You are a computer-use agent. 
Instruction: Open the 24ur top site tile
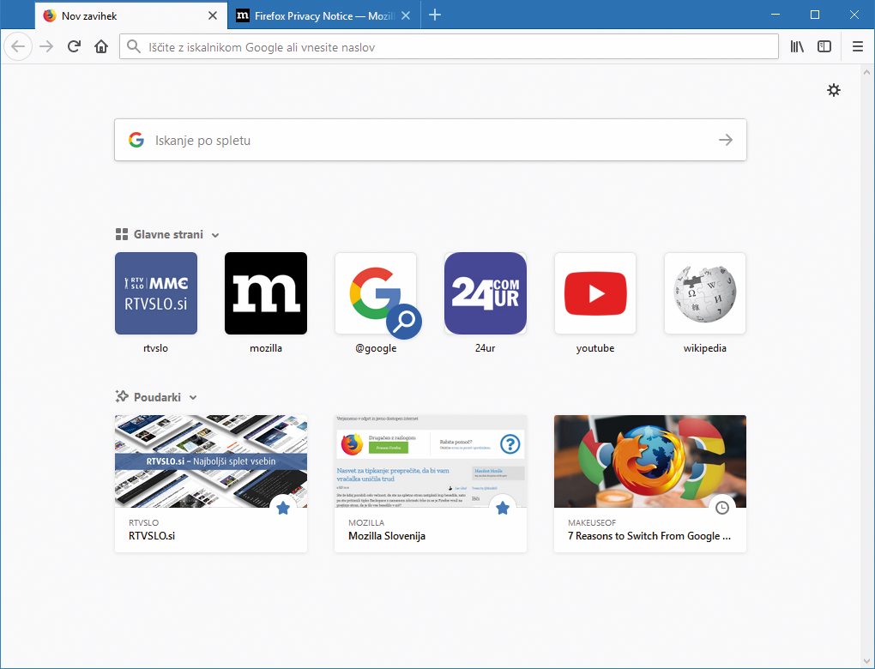tap(486, 293)
